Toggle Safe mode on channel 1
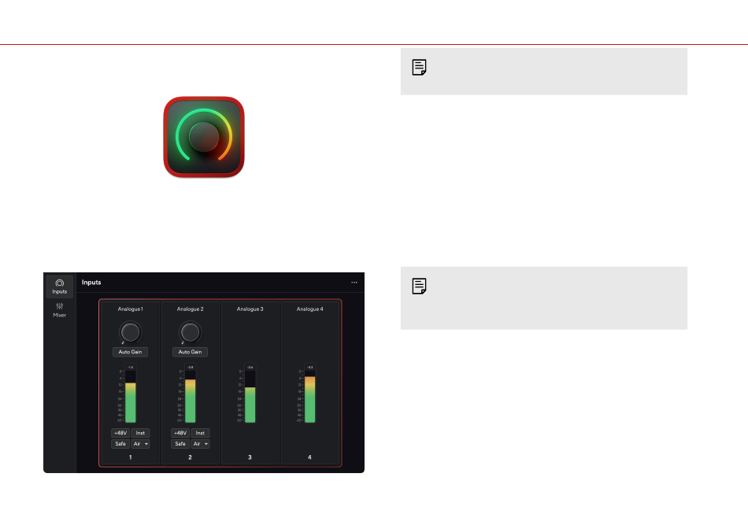Image resolution: width=748 pixels, height=529 pixels. pyautogui.click(x=120, y=444)
